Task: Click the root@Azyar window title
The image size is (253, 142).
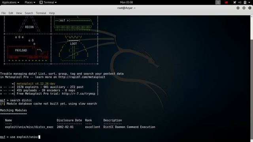Action: (126, 8)
